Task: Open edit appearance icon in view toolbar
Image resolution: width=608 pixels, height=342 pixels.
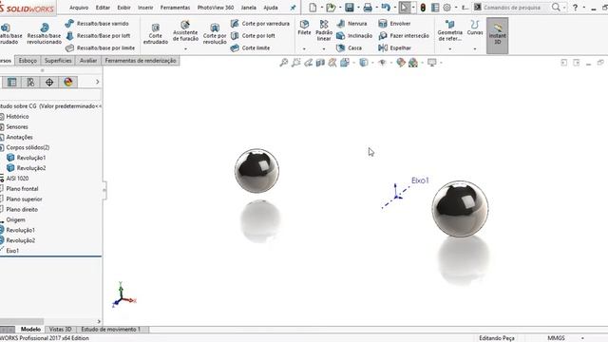Action: click(x=401, y=63)
